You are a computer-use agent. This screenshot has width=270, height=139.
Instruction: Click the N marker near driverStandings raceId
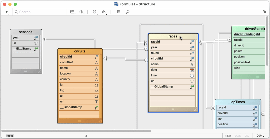click(229, 40)
